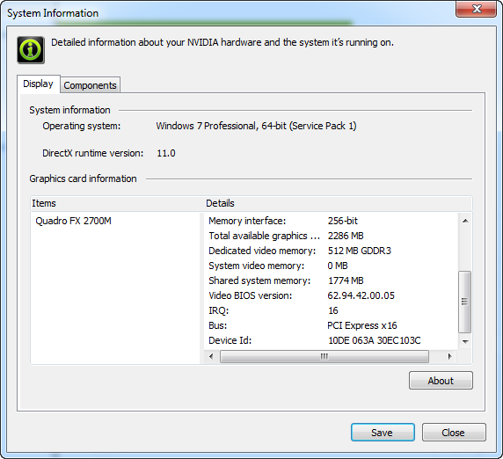Click the horizontal scrollbar right arrow
The image size is (503, 459).
tap(449, 356)
